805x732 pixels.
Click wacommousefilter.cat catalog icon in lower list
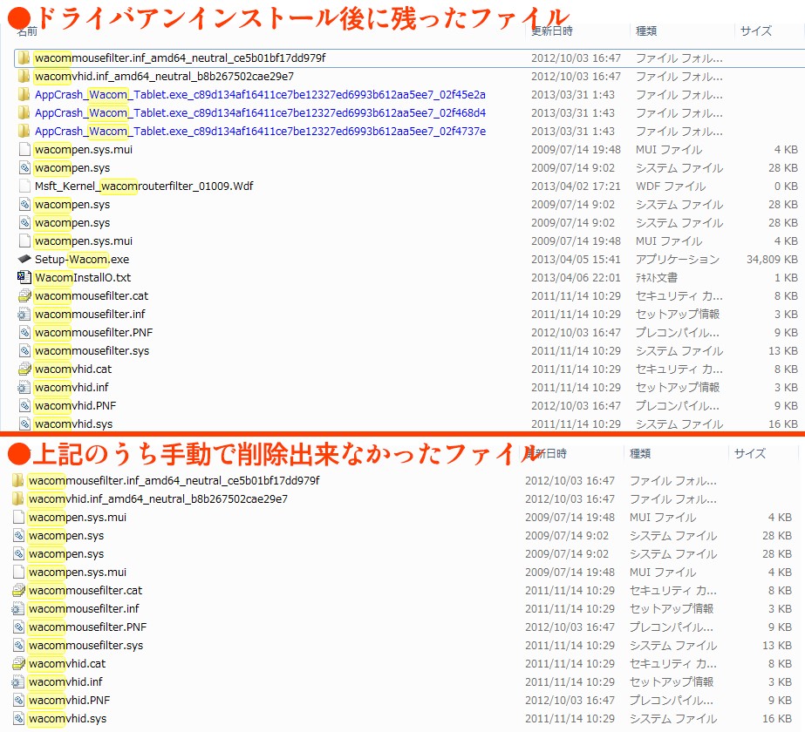18,591
